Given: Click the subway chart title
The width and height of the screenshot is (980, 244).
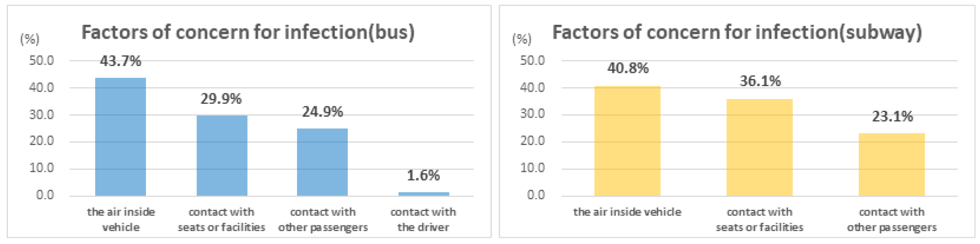Looking at the screenshot, I should click(x=737, y=32).
